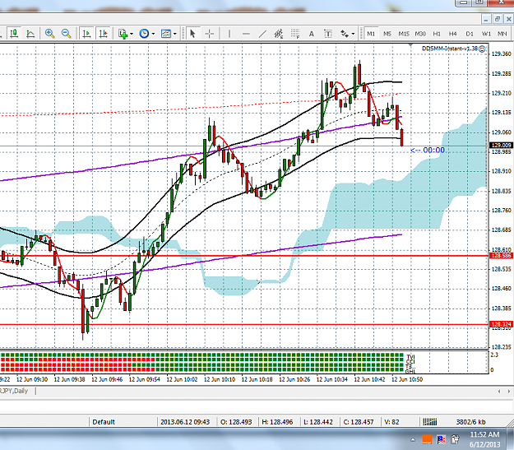This screenshot has width=514, height=450.
Task: Select the equidistant channel tool
Action: 279,34
